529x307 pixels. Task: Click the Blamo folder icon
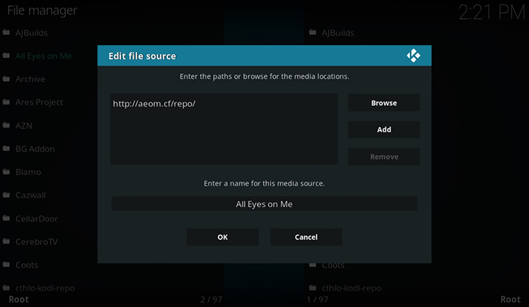pos(6,172)
